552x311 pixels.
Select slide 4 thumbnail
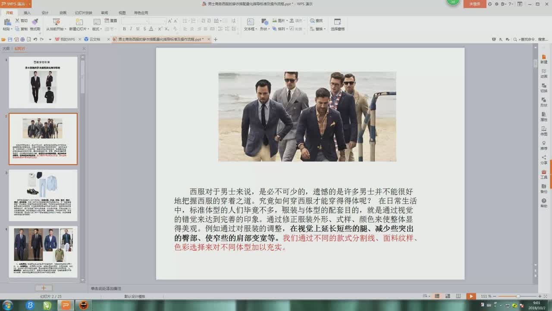pyautogui.click(x=43, y=252)
